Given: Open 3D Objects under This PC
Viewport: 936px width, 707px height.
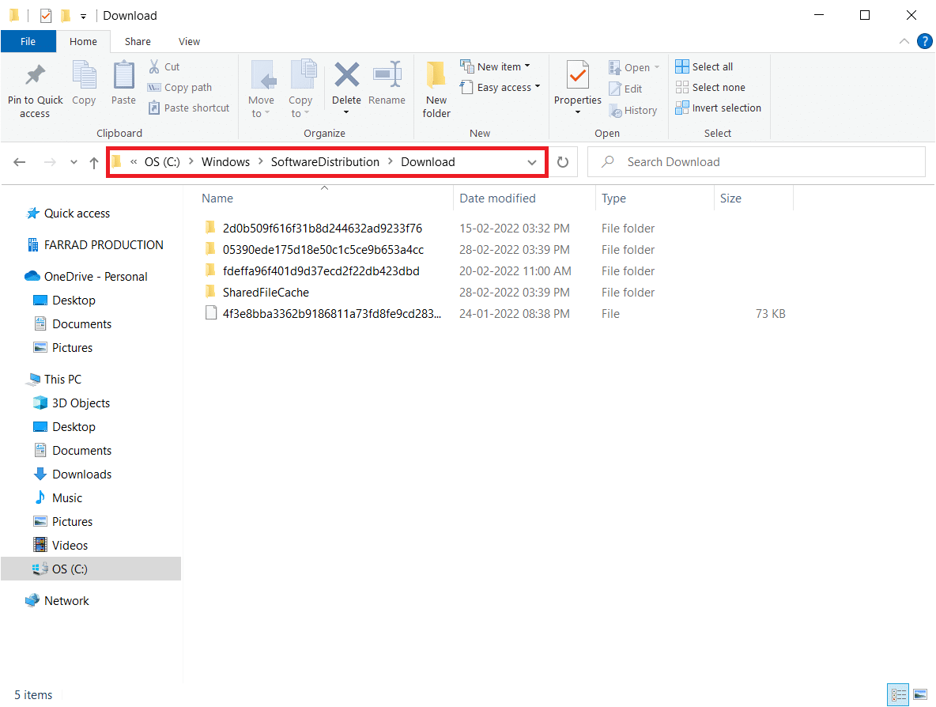Looking at the screenshot, I should coord(81,403).
